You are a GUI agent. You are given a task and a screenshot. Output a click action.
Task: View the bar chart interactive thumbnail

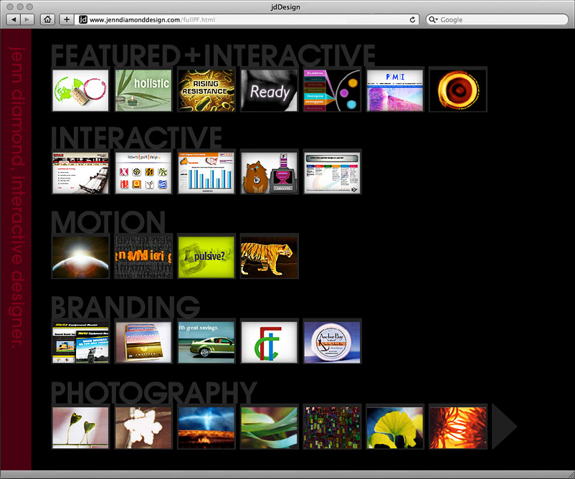click(x=206, y=173)
